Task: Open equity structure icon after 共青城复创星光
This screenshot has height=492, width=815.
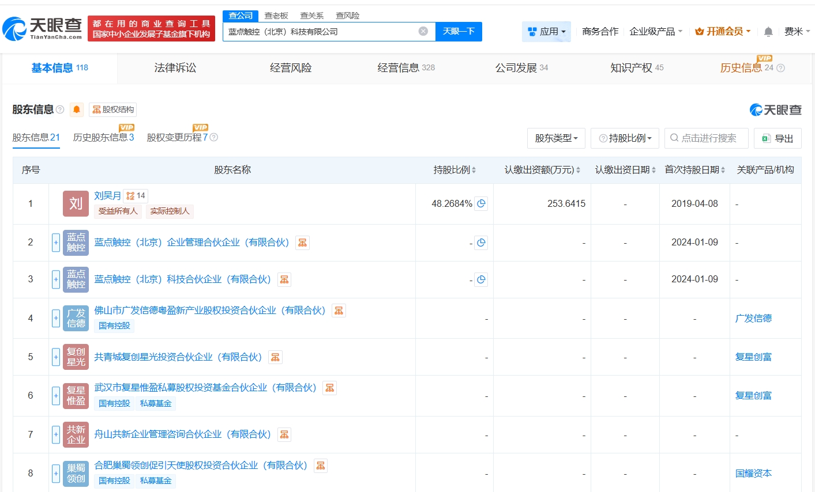Action: (276, 357)
